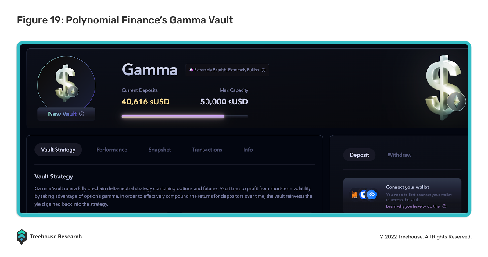Open the Transactions tab
Viewport: 488px width, 257px height.
point(207,150)
